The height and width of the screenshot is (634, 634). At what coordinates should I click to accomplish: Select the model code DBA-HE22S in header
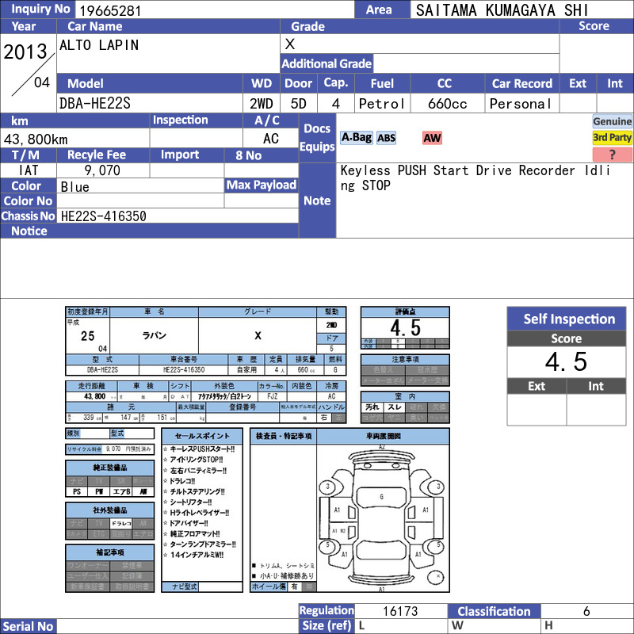pos(95,104)
